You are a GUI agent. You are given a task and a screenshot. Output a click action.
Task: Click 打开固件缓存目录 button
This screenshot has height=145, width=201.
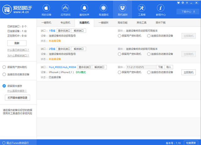click(x=18, y=98)
